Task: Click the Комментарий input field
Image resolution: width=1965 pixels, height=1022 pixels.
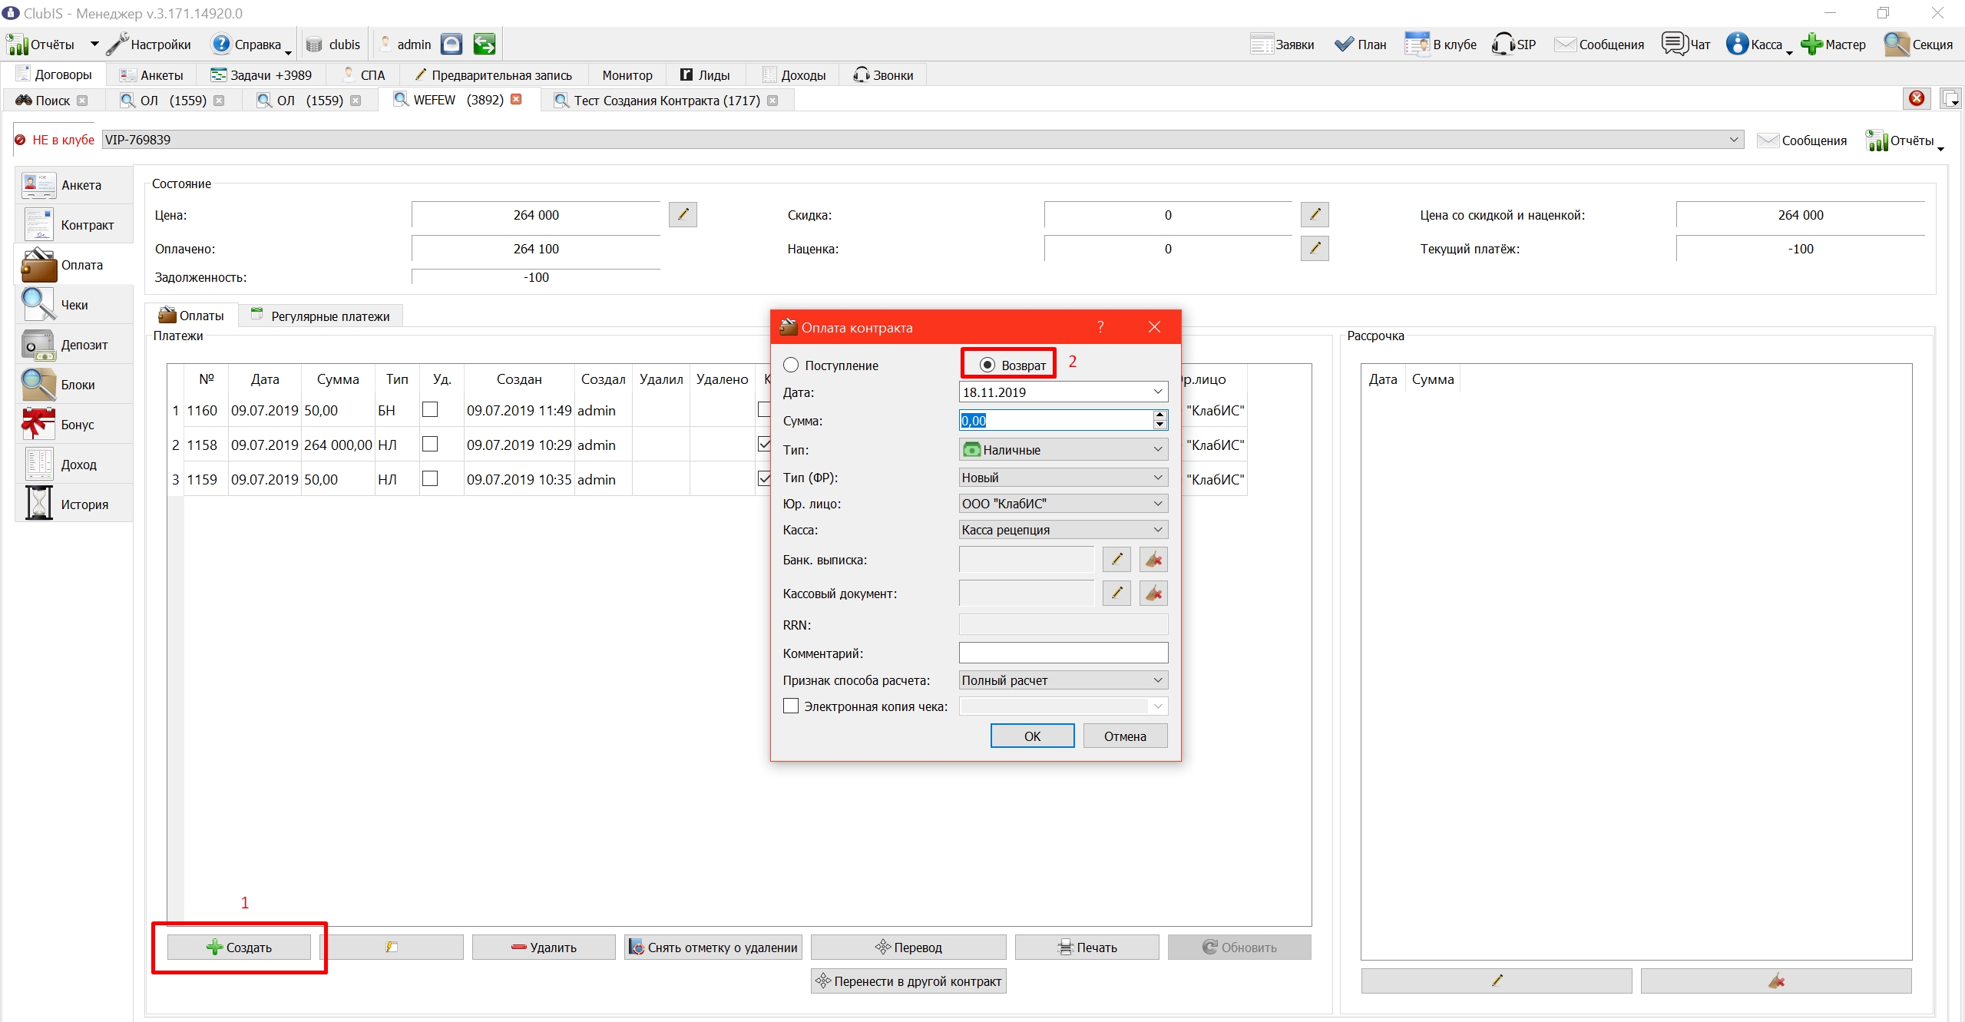Action: 1064,653
